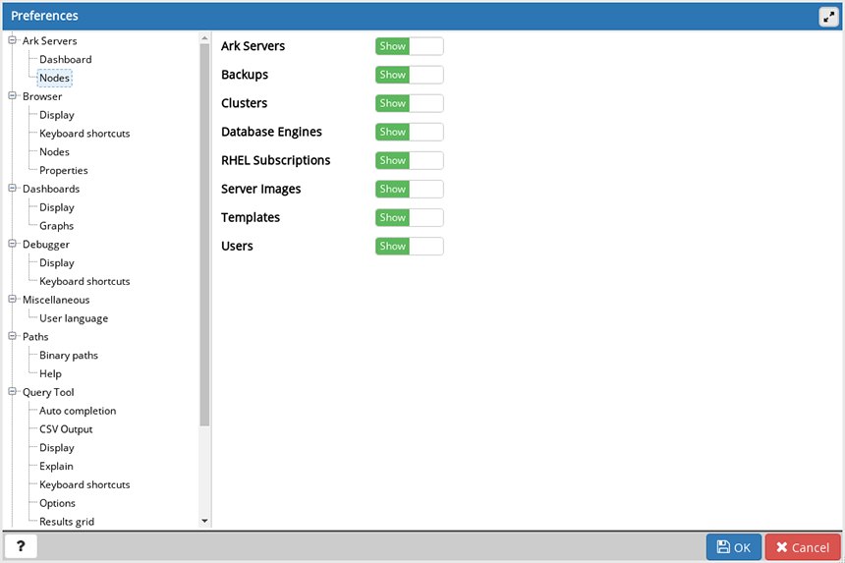Open Properties under Browser
This screenshot has width=845, height=563.
coord(64,170)
